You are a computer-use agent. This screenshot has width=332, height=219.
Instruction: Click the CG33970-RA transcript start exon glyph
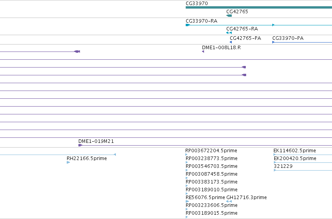point(188,25)
